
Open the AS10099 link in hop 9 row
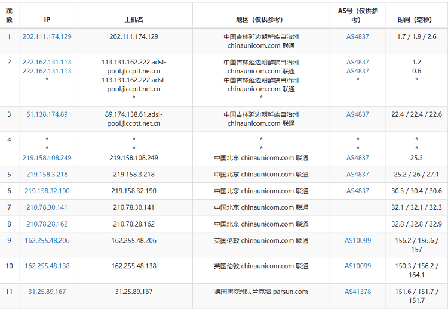(x=357, y=240)
